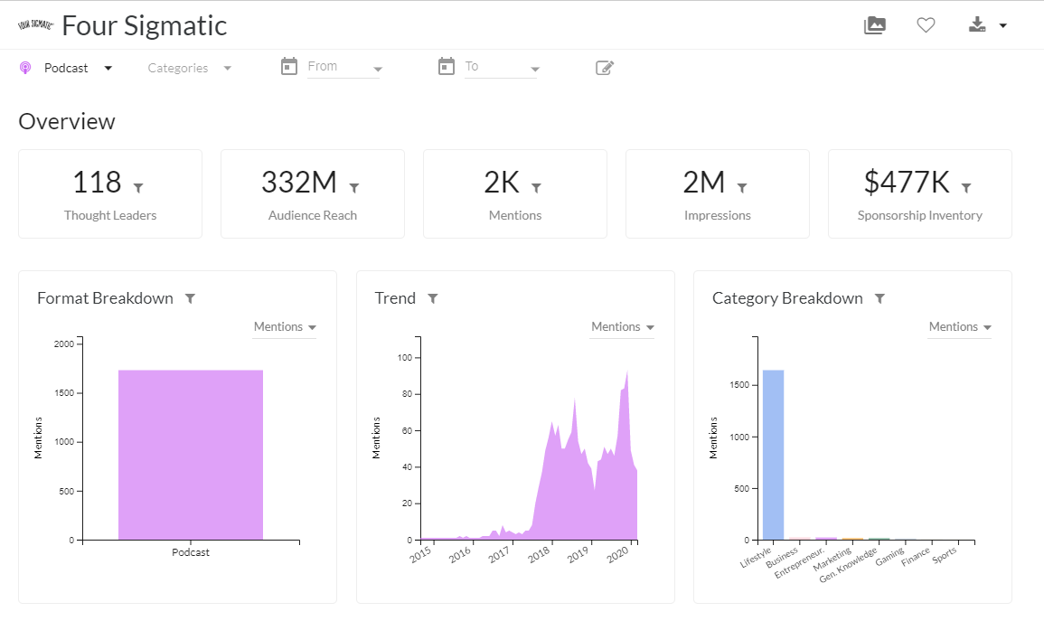Click the 2M Impressions value
Screen dimensions: 1044x621
pos(704,183)
